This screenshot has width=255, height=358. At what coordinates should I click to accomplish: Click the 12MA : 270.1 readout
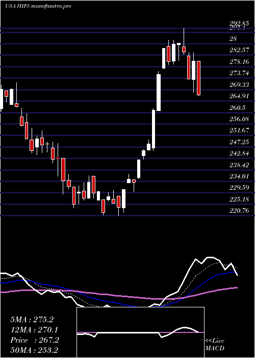pyautogui.click(x=34, y=330)
